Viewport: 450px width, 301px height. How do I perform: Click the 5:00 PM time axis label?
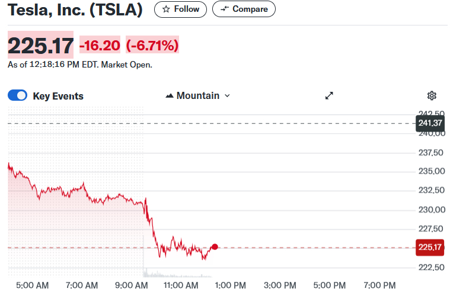click(329, 286)
